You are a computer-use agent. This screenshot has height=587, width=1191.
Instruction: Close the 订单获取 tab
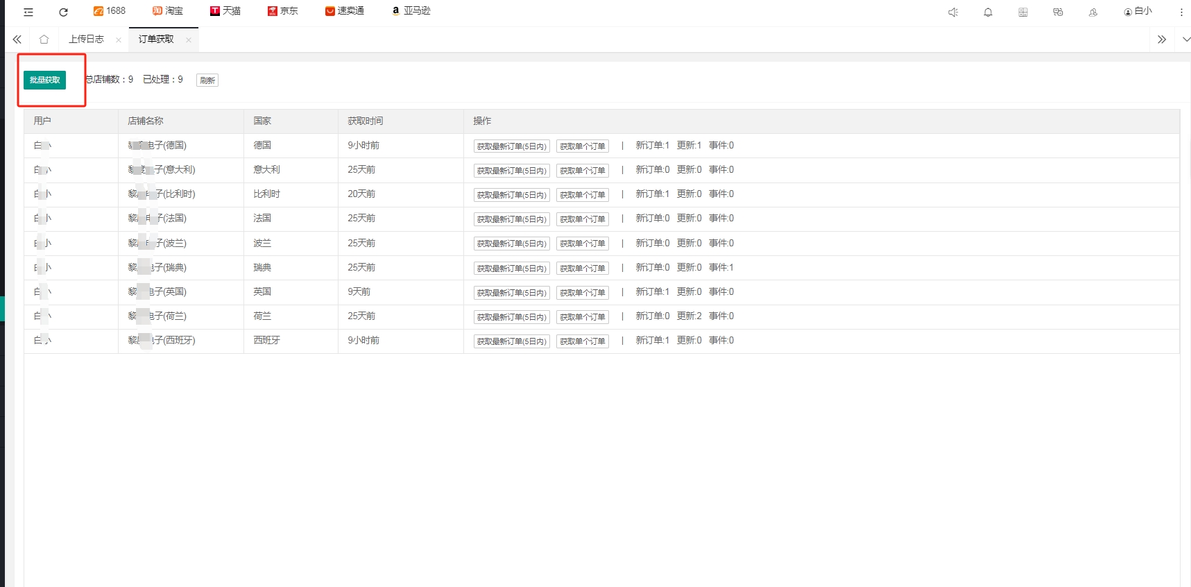[189, 40]
